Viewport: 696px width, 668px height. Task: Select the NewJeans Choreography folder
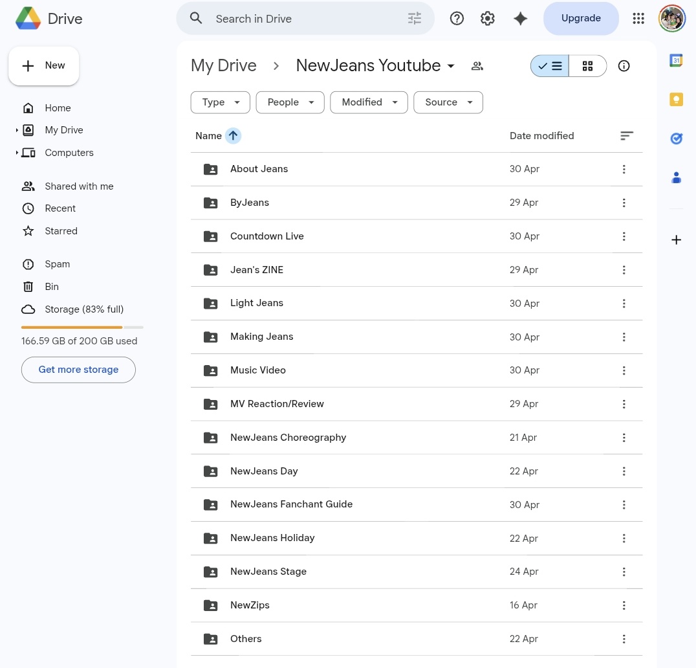pyautogui.click(x=417, y=438)
